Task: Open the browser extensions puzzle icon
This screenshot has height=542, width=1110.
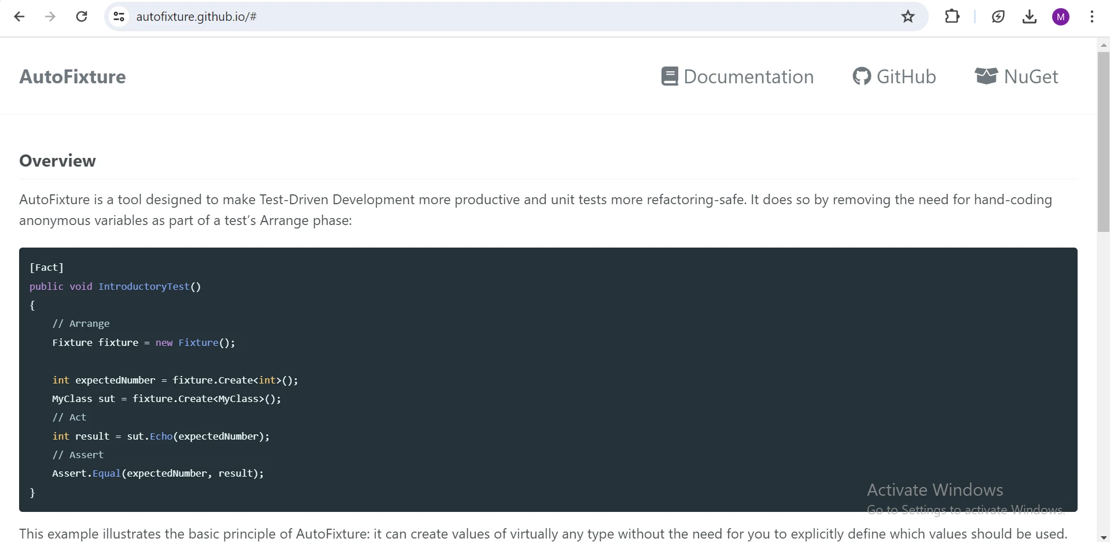Action: coord(952,17)
